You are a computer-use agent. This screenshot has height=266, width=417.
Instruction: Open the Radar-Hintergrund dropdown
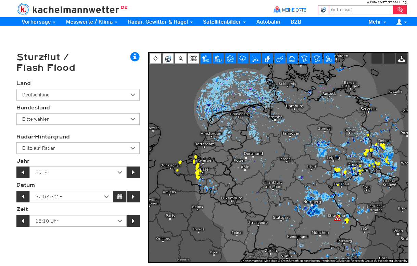(x=78, y=148)
